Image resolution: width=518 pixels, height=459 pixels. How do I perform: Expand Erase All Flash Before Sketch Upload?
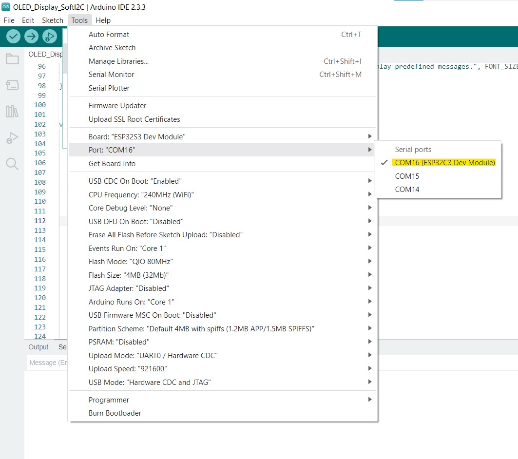click(223, 235)
